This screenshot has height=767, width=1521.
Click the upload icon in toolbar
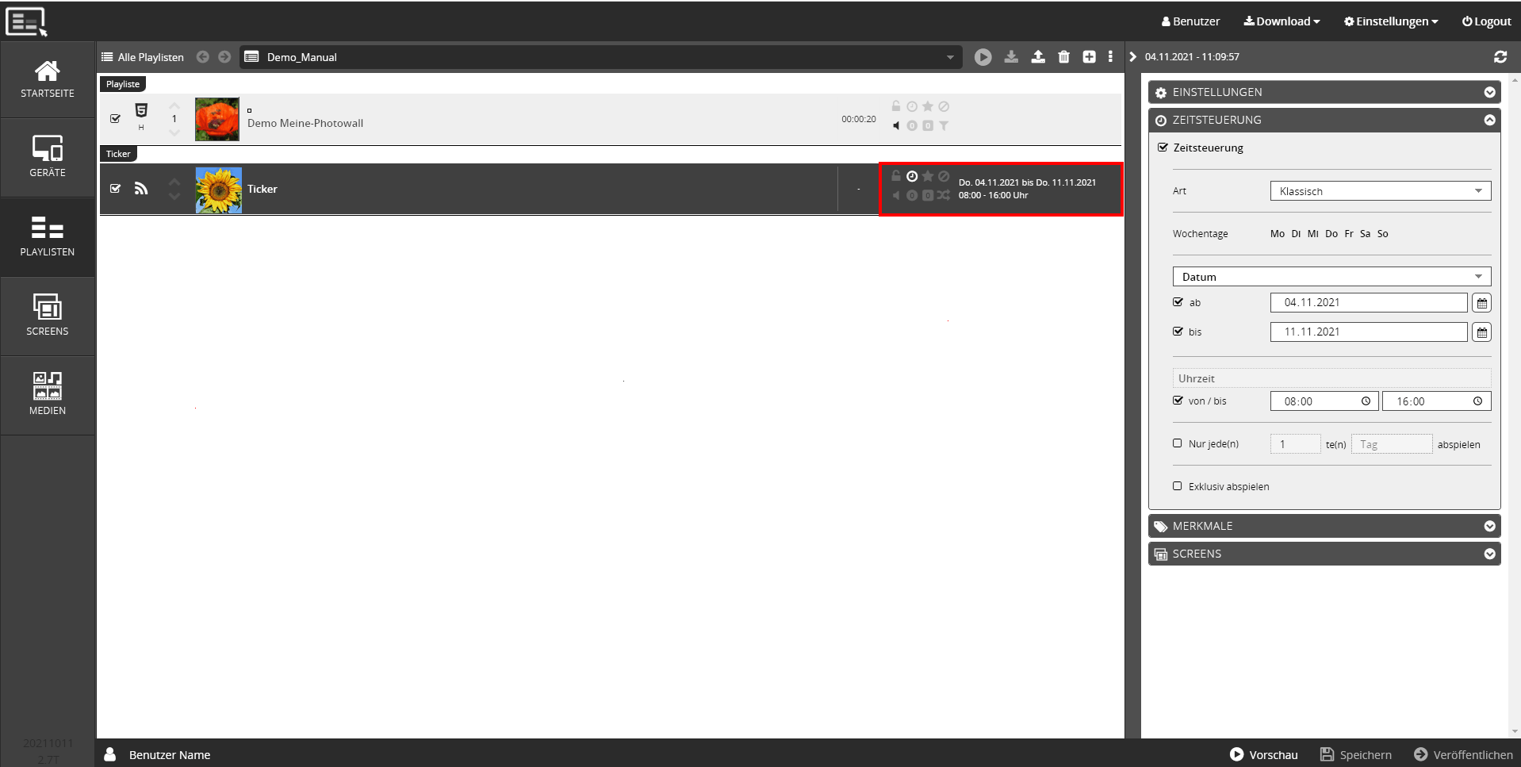pyautogui.click(x=1037, y=57)
